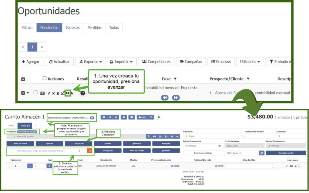Open the MXN - Pesos currency dropdown

click(242, 153)
